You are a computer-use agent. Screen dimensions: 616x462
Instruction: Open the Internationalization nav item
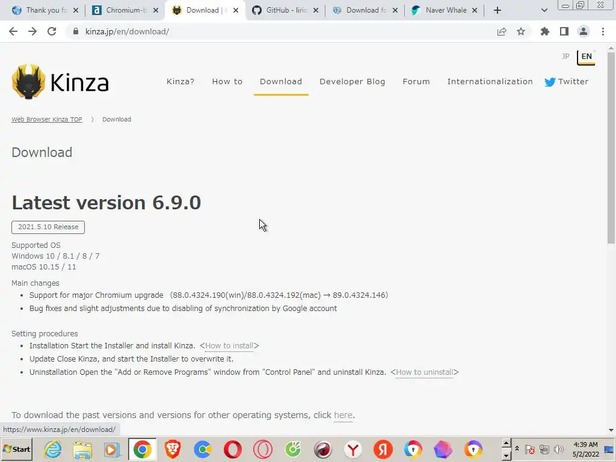pyautogui.click(x=490, y=81)
